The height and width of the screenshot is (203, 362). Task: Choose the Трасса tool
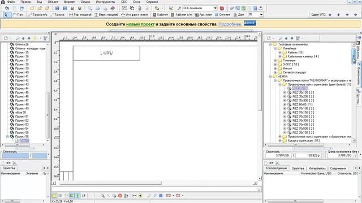(x=58, y=15)
